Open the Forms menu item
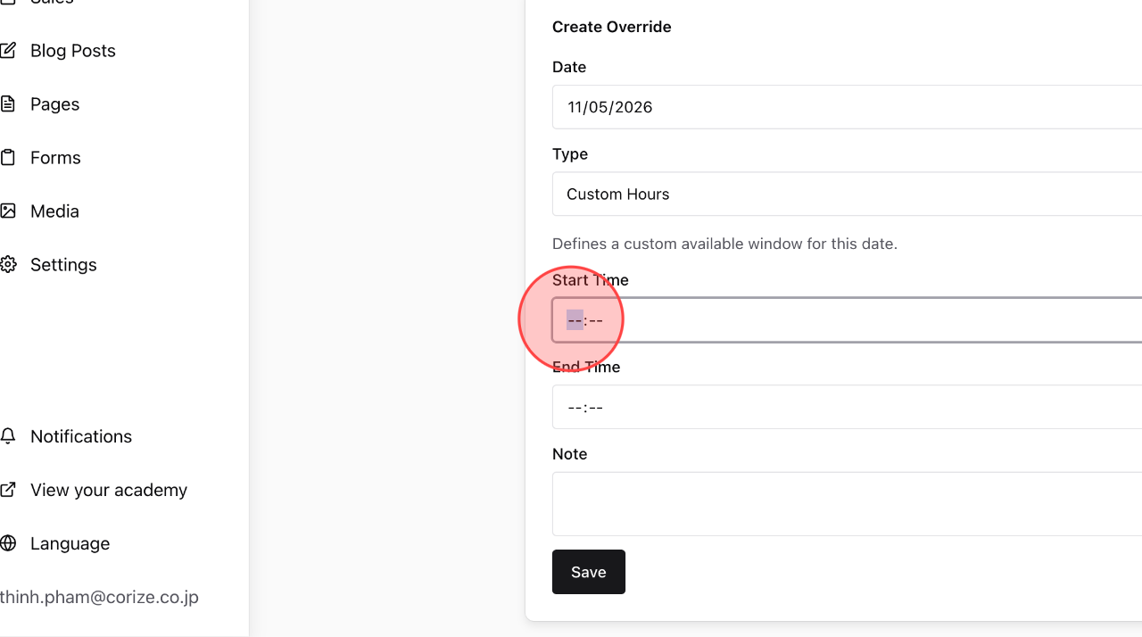The height and width of the screenshot is (637, 1142). (x=55, y=158)
